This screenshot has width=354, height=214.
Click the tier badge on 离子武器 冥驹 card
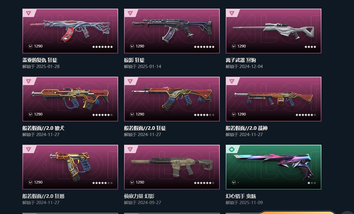pyautogui.click(x=232, y=13)
